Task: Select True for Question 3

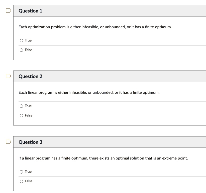Action: tap(21, 172)
